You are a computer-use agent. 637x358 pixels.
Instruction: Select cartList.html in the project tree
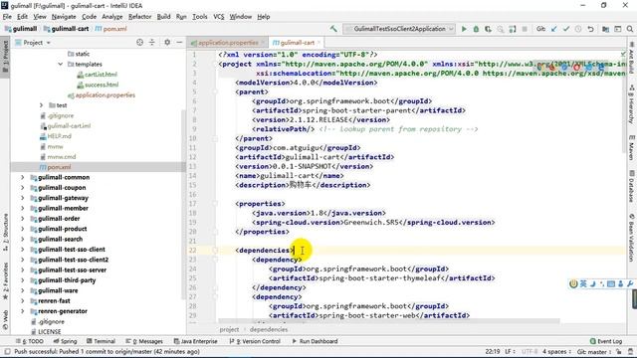click(101, 75)
